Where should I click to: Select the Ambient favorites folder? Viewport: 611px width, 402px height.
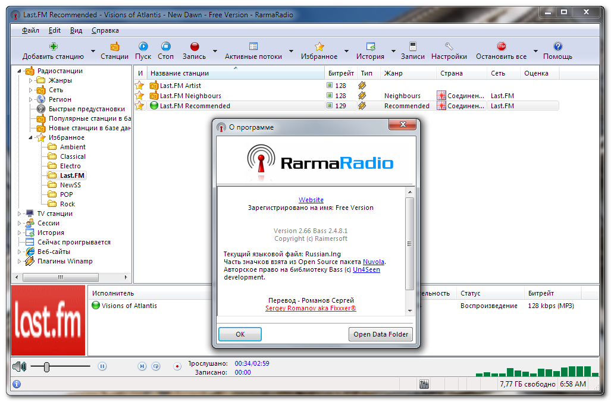coord(73,147)
